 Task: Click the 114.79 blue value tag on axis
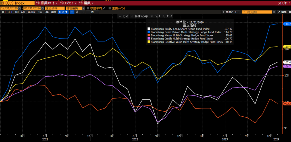click(x=286, y=24)
